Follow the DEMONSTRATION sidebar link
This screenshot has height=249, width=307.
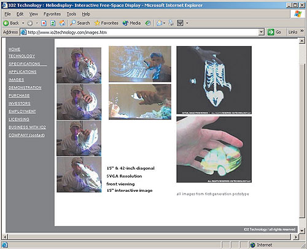[25, 87]
